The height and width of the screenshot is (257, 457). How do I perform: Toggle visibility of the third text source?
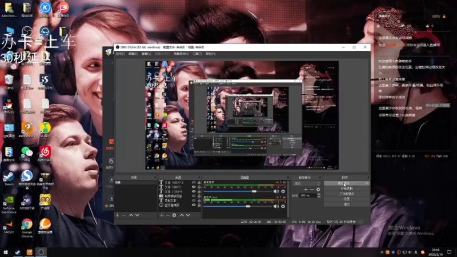coord(194,191)
